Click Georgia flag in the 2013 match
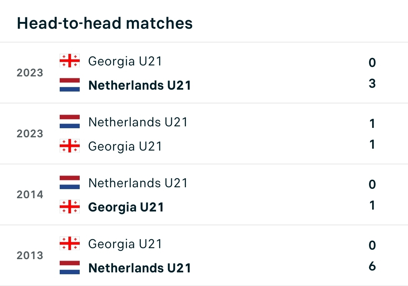Screen dimensions: 408x286 point(70,244)
